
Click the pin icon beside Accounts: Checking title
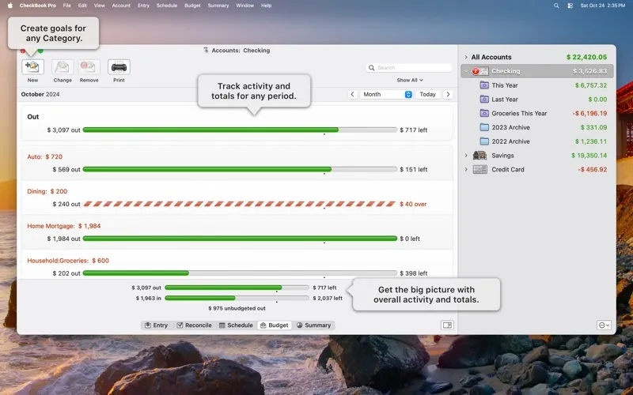[x=206, y=51]
